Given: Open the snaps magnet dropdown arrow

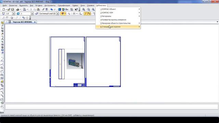Looking at the screenshot, I should pyautogui.click(x=65, y=14).
